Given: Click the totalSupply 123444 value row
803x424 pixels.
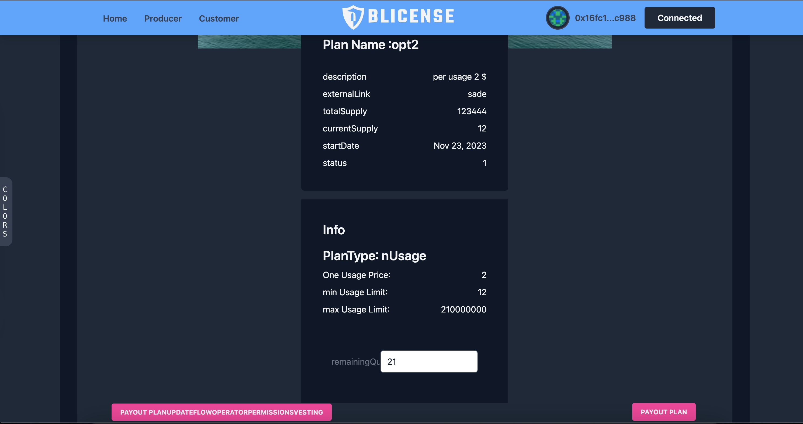Looking at the screenshot, I should 405,112.
